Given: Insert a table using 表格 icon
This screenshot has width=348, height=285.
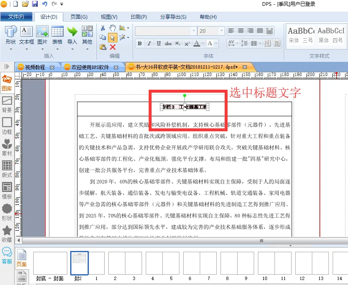Looking at the screenshot, I should [x=57, y=35].
